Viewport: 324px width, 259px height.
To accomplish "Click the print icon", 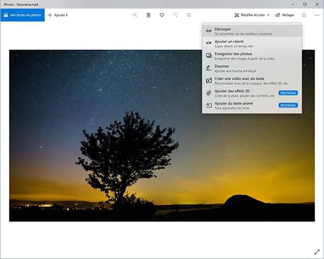I will tap(303, 15).
